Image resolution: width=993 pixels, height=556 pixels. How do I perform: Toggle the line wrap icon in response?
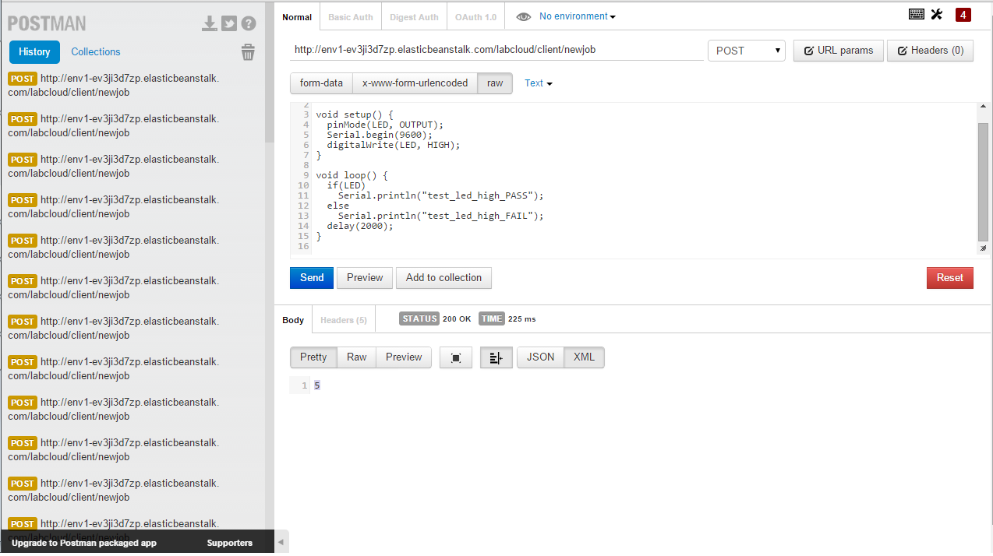click(497, 357)
